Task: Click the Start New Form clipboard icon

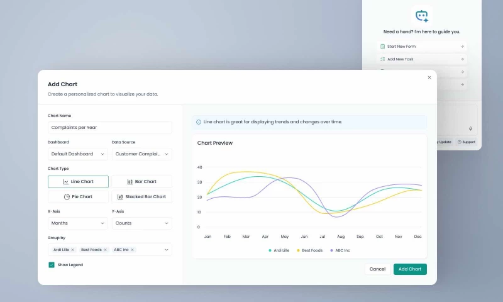Action: click(382, 47)
